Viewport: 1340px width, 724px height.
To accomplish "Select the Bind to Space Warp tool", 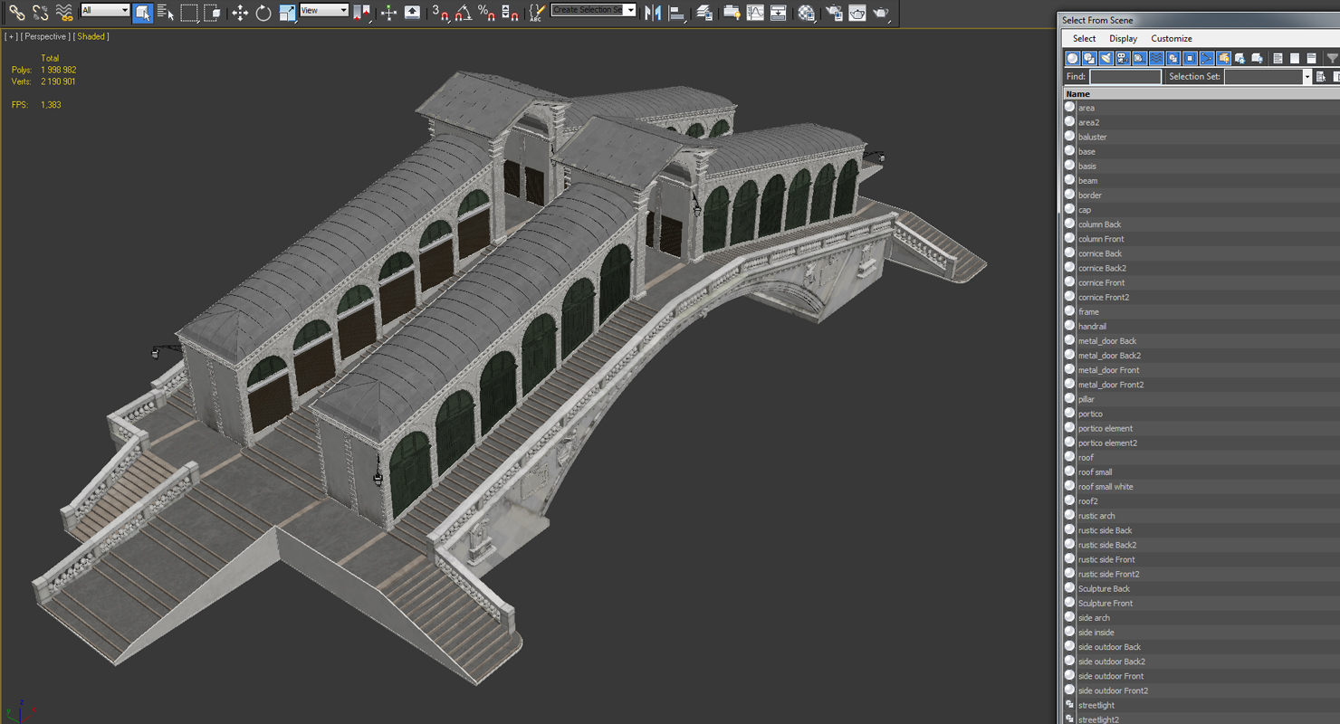I will click(63, 13).
